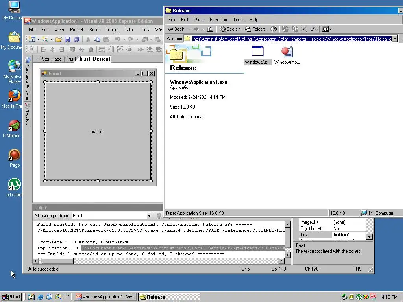Image resolution: width=403 pixels, height=302 pixels.
Task: Click the Align Lefts layout icon
Action: point(43,49)
